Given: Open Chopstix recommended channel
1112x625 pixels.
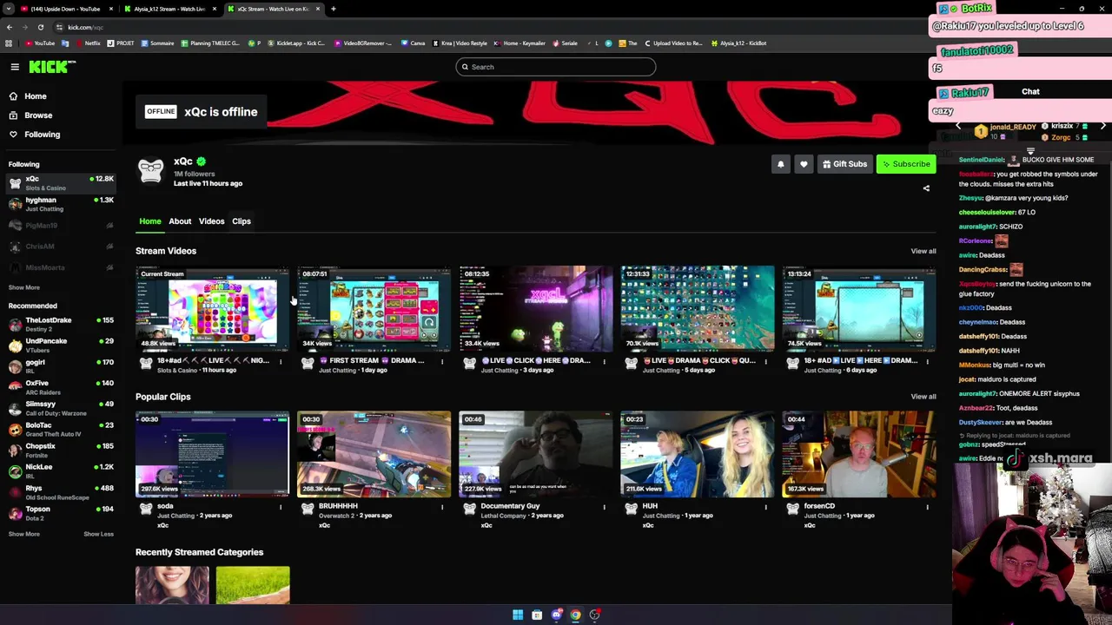Looking at the screenshot, I should pyautogui.click(x=61, y=450).
